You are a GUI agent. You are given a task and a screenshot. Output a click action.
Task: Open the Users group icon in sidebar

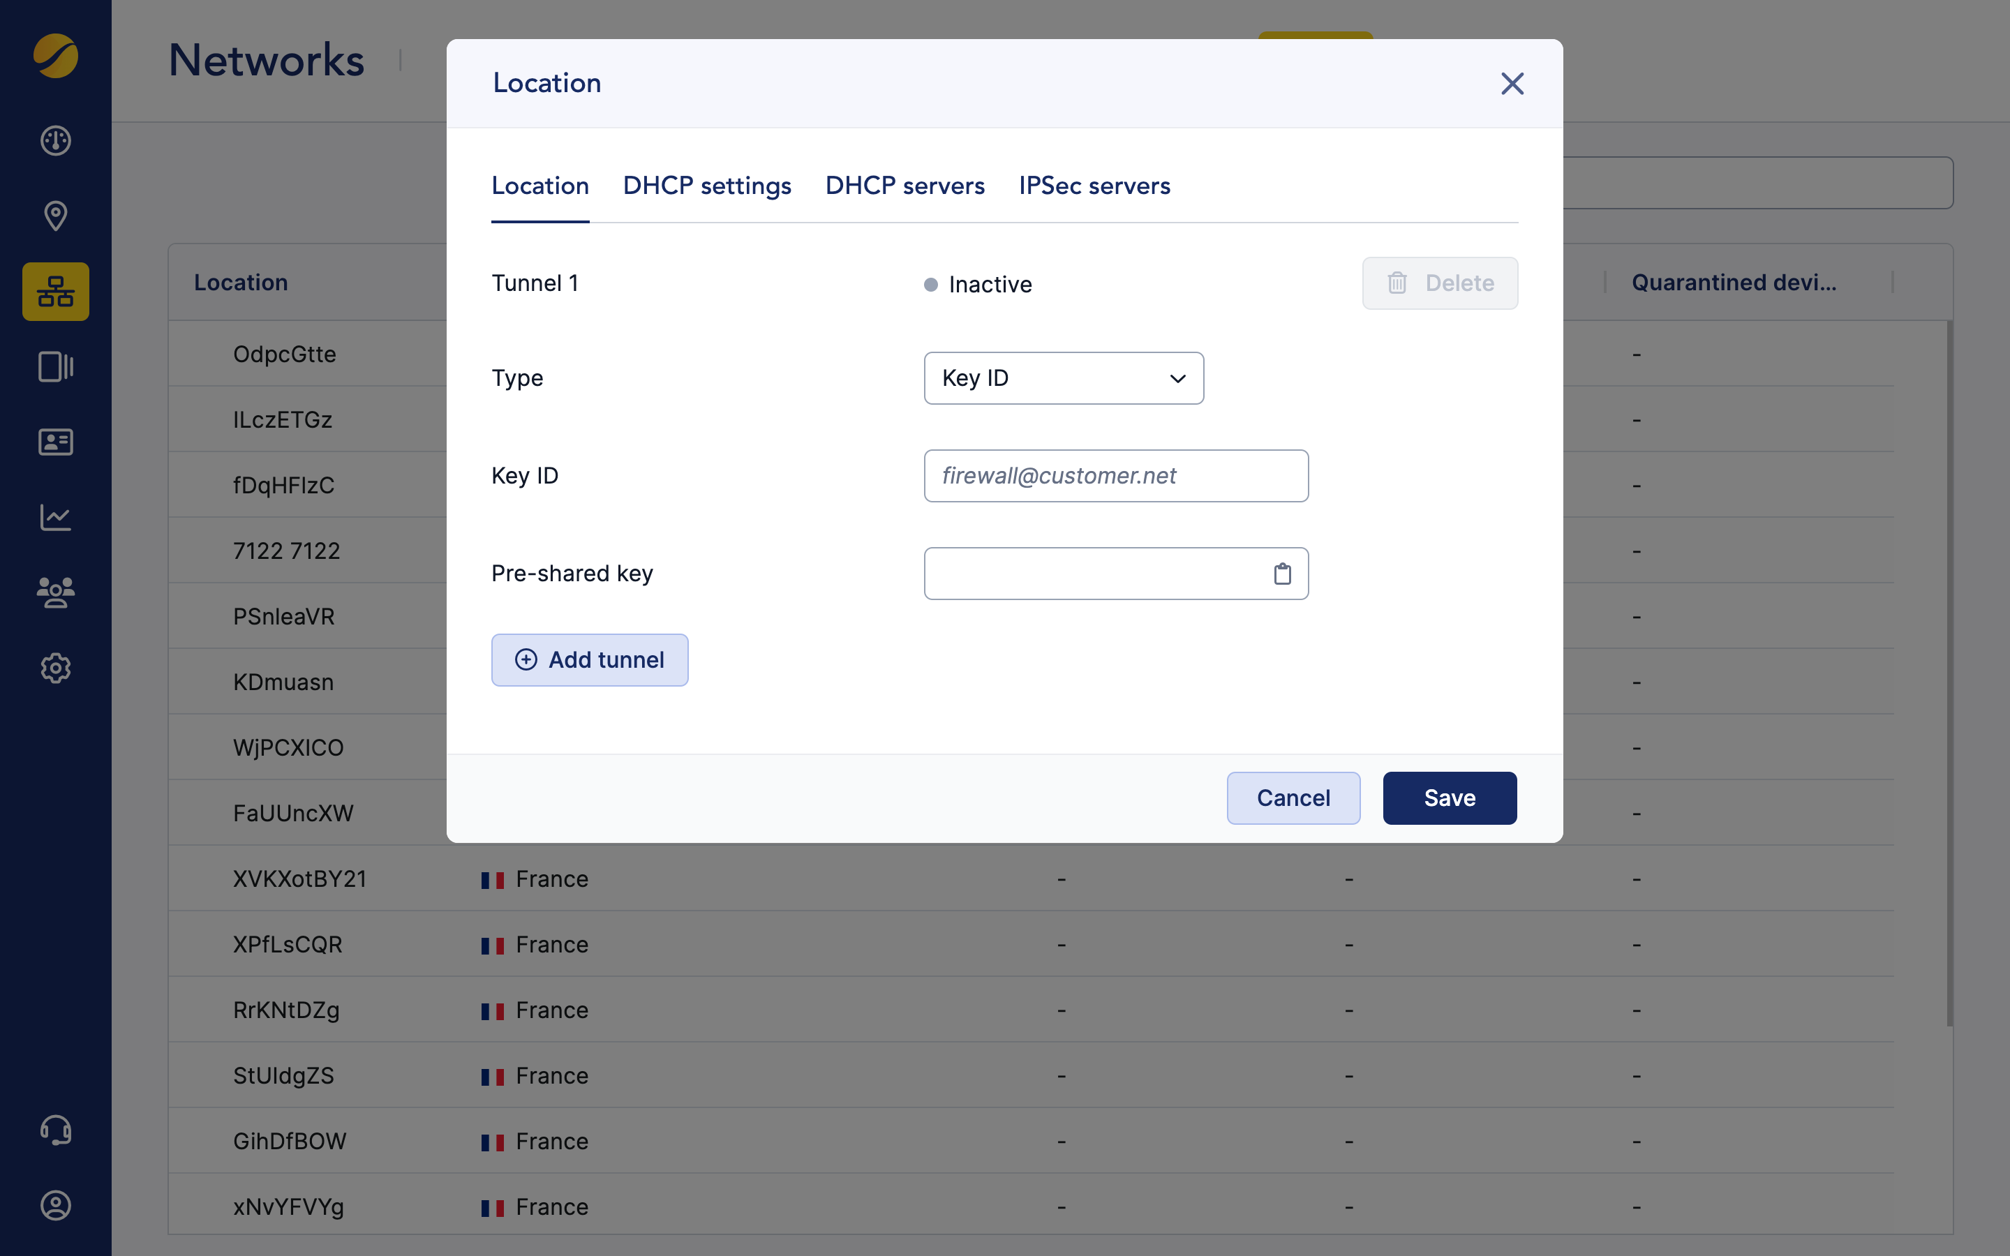[55, 592]
